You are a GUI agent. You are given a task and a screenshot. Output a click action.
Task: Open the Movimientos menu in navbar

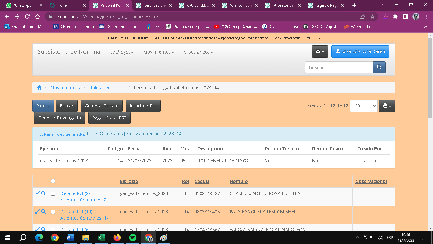coord(158,52)
